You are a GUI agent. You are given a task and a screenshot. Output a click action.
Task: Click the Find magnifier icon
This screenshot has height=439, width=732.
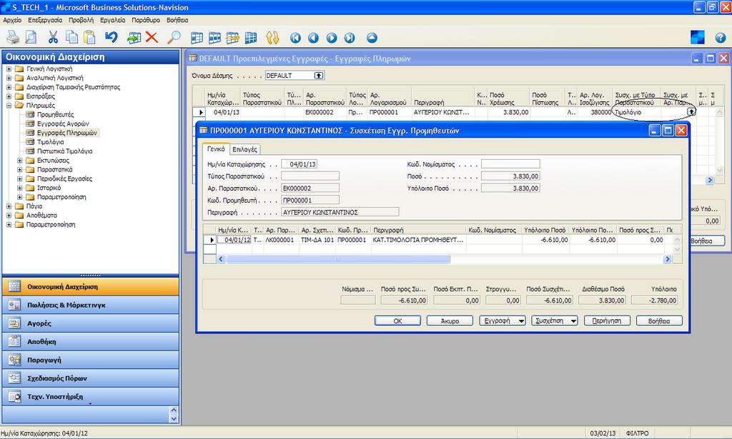pyautogui.click(x=174, y=37)
